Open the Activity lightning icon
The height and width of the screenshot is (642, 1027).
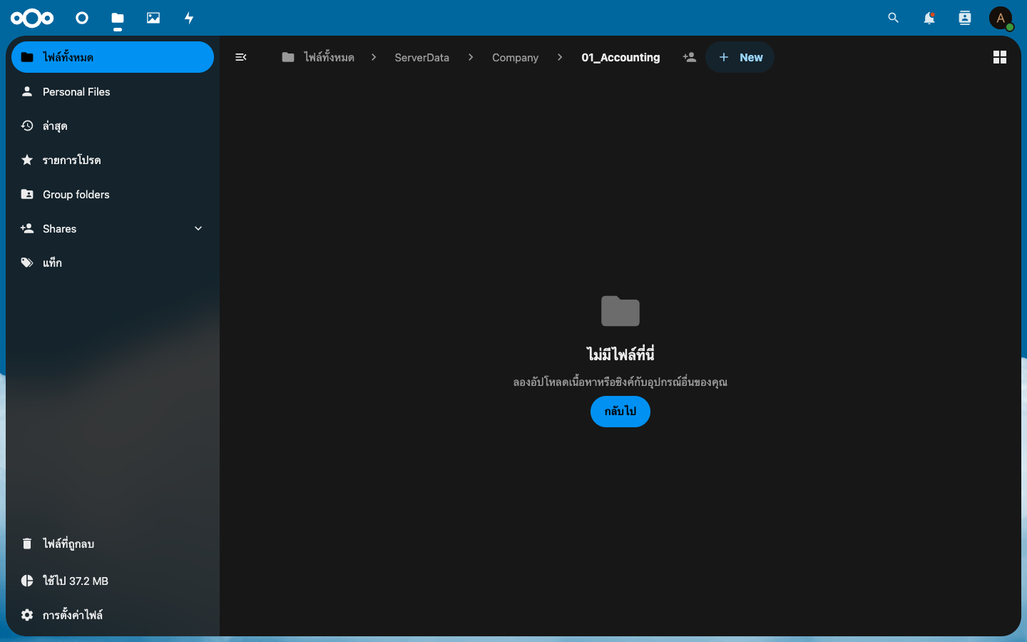(x=189, y=18)
